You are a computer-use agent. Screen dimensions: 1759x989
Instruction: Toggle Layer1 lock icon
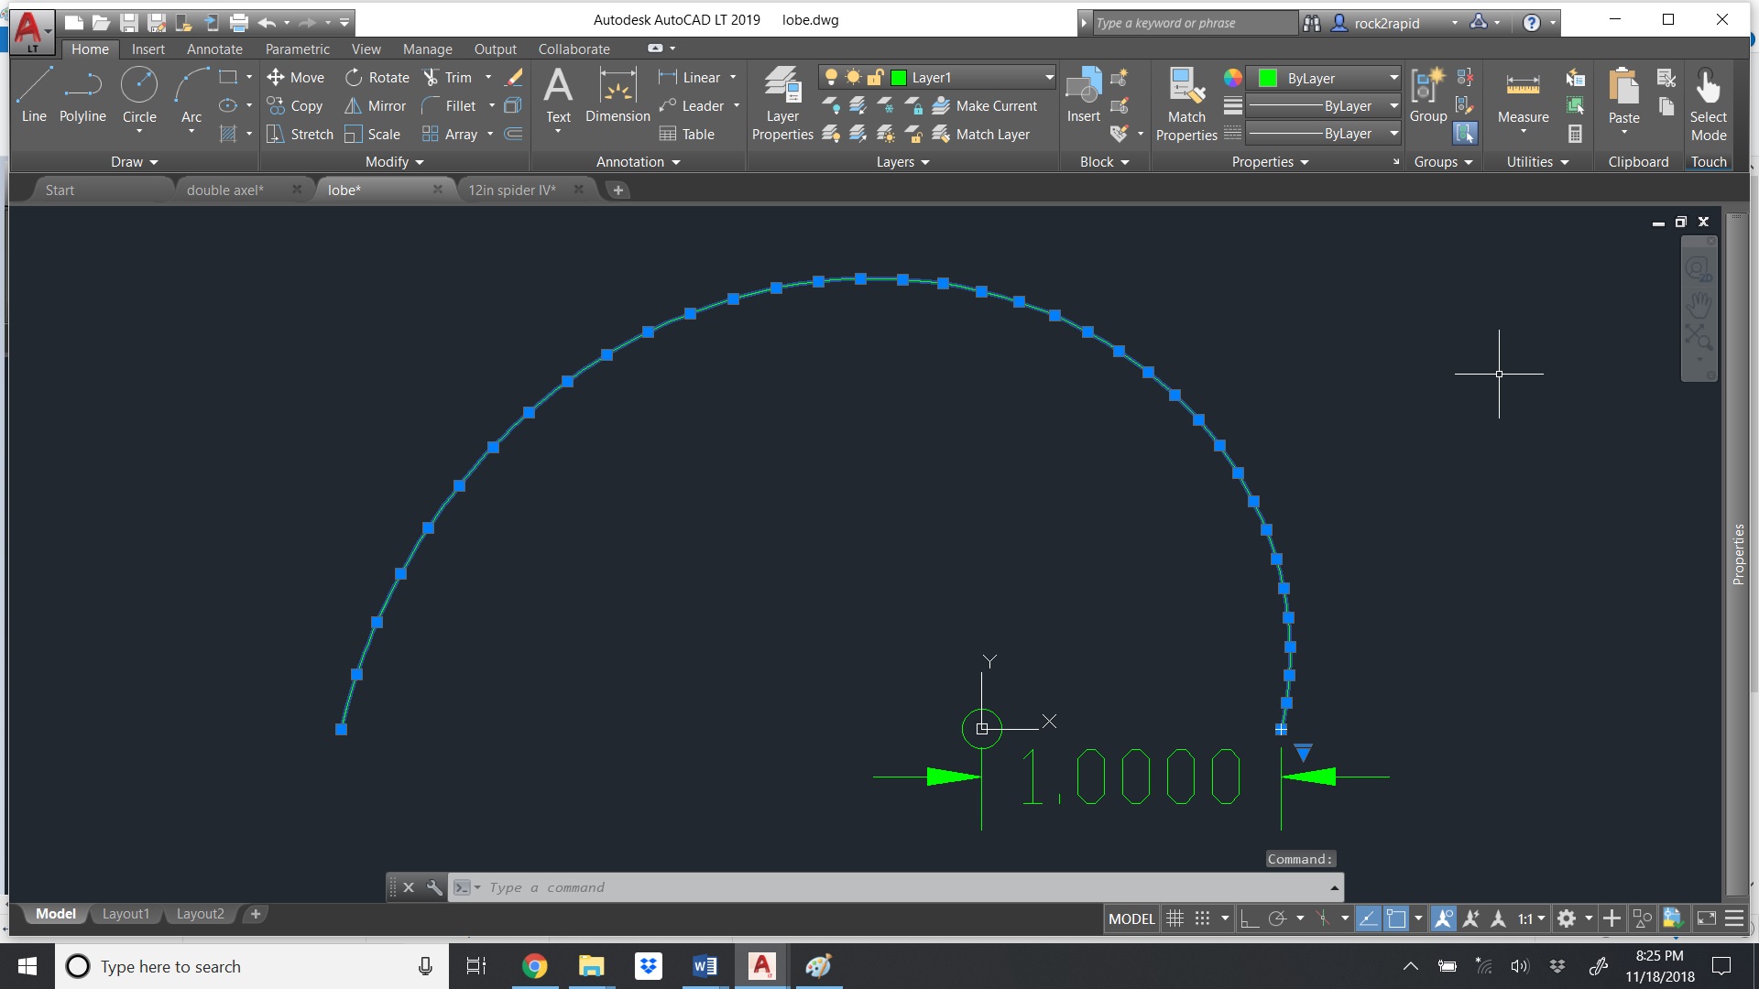pos(875,78)
